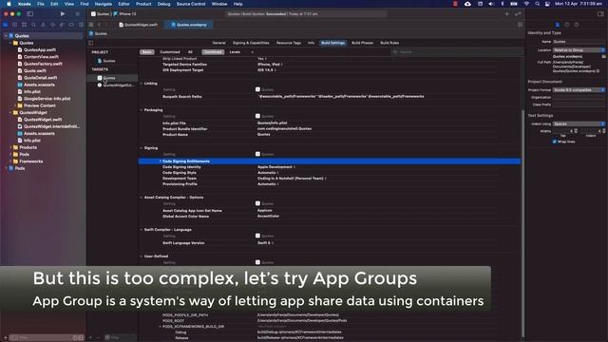This screenshot has height=342, width=608.
Task: Open the Issue navigator warning icon
Action: (43, 25)
